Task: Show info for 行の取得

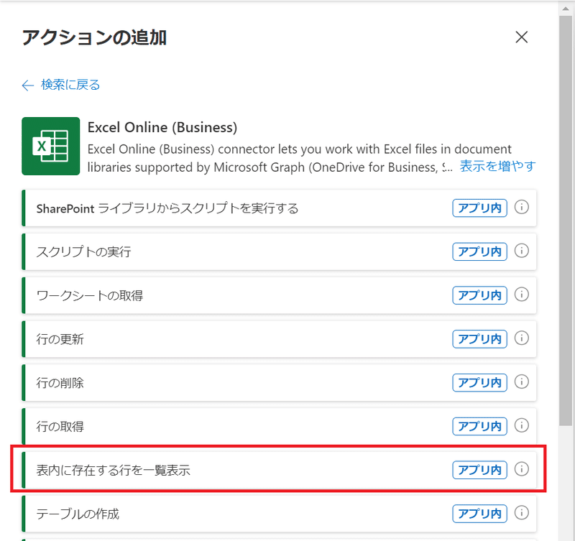Action: [x=522, y=425]
